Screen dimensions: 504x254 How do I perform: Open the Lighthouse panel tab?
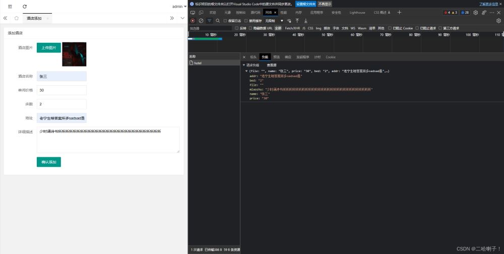click(358, 12)
